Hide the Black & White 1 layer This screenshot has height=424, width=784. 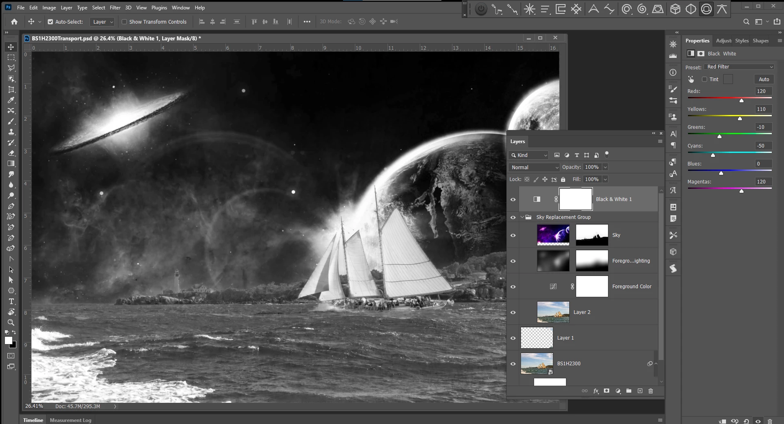click(x=513, y=199)
